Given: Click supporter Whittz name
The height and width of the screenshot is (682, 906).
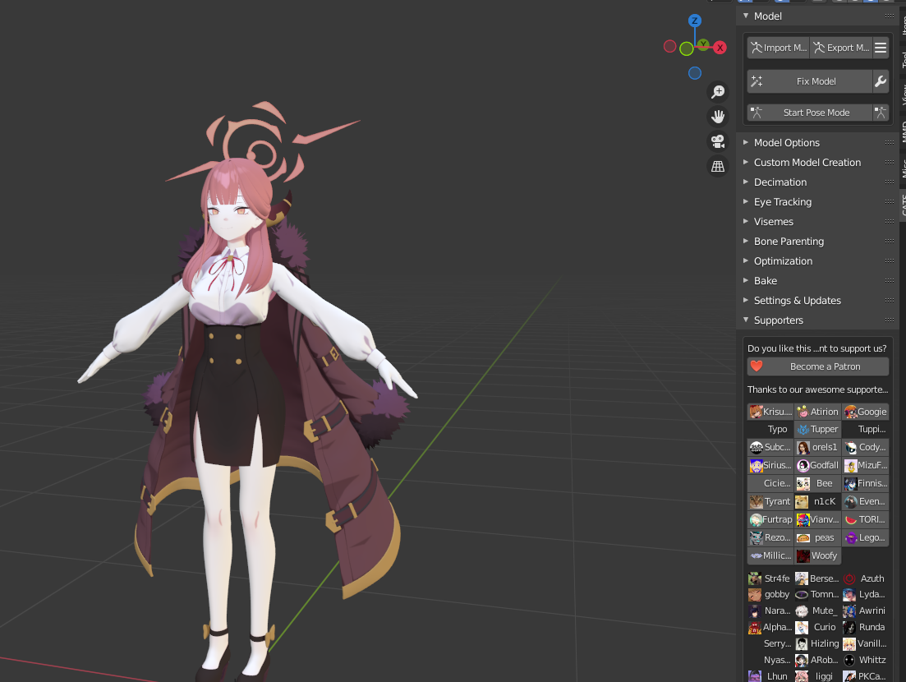Looking at the screenshot, I should pos(872,660).
